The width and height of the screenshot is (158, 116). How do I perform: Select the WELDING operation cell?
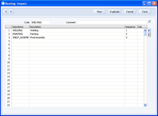pos(20,30)
